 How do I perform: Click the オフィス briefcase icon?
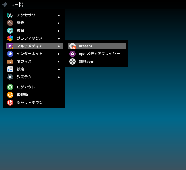10,62
